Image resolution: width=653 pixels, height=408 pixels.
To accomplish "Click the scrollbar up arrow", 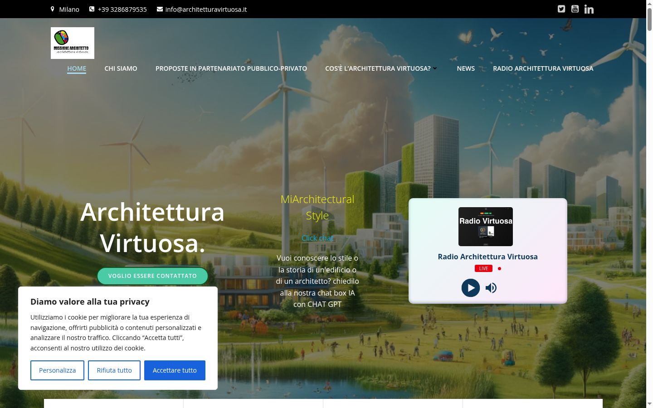I will tap(649, 4).
